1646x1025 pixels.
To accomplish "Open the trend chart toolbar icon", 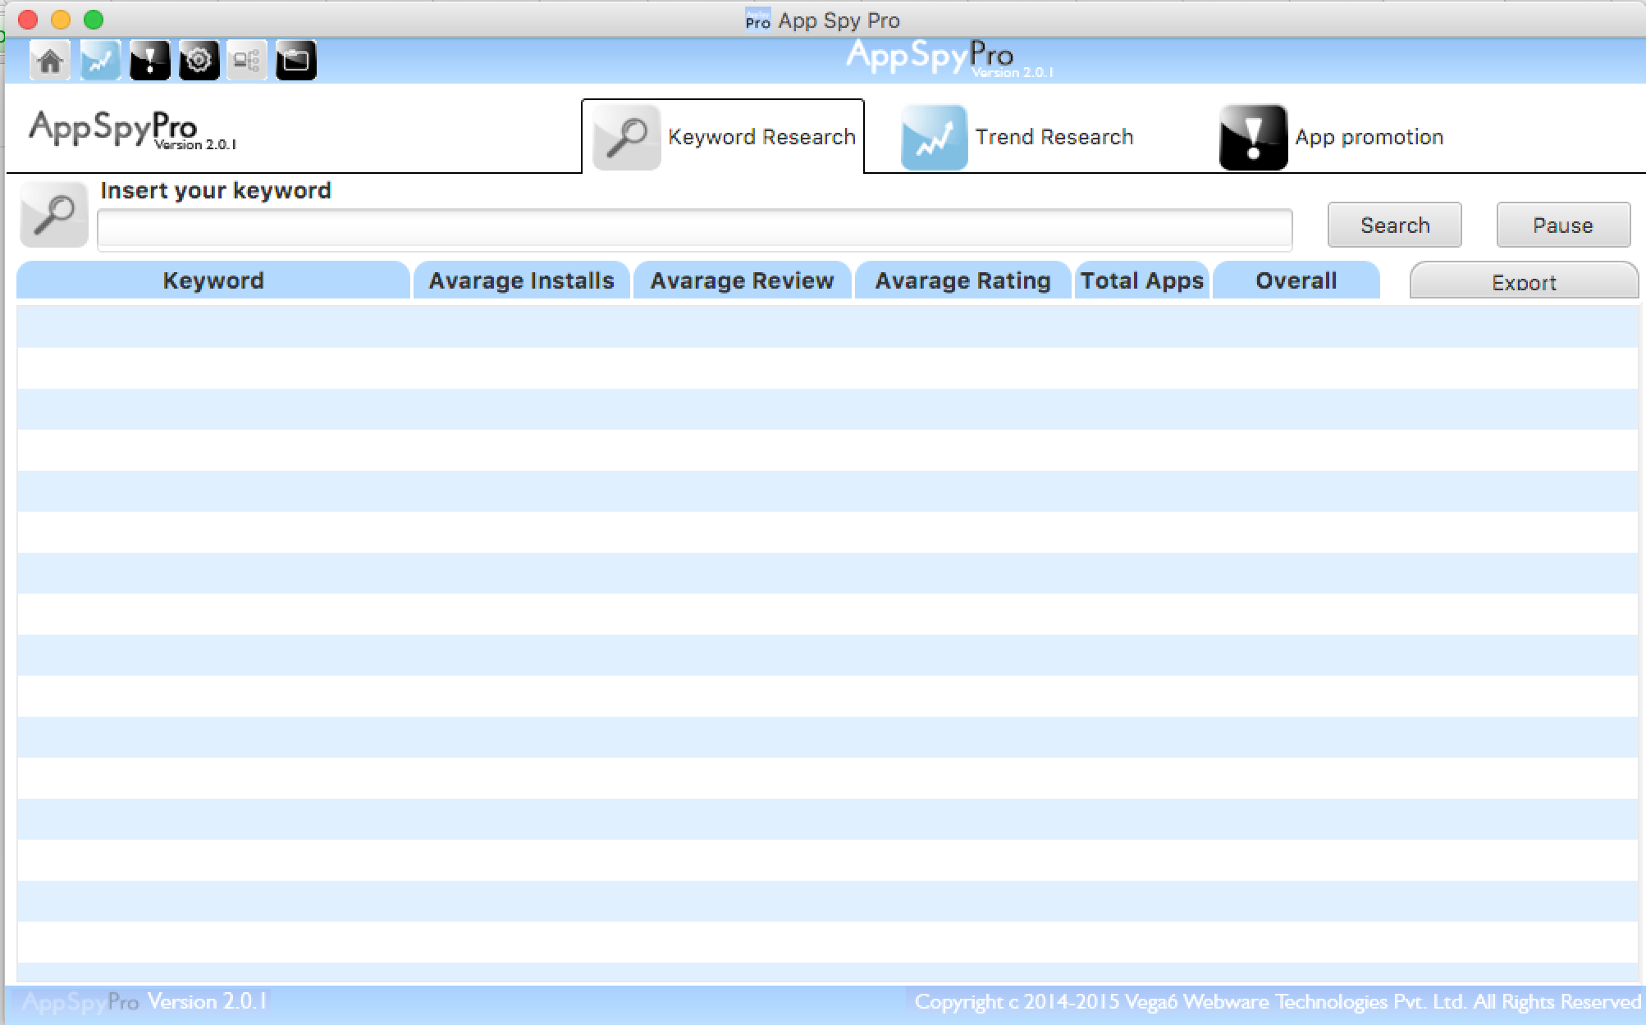I will [100, 61].
